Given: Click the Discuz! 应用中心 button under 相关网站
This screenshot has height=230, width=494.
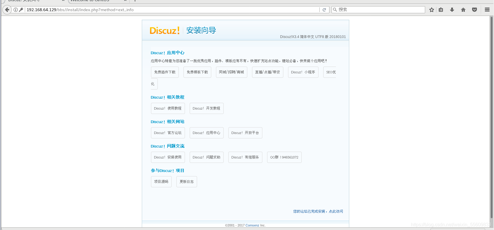Looking at the screenshot, I should (207, 133).
